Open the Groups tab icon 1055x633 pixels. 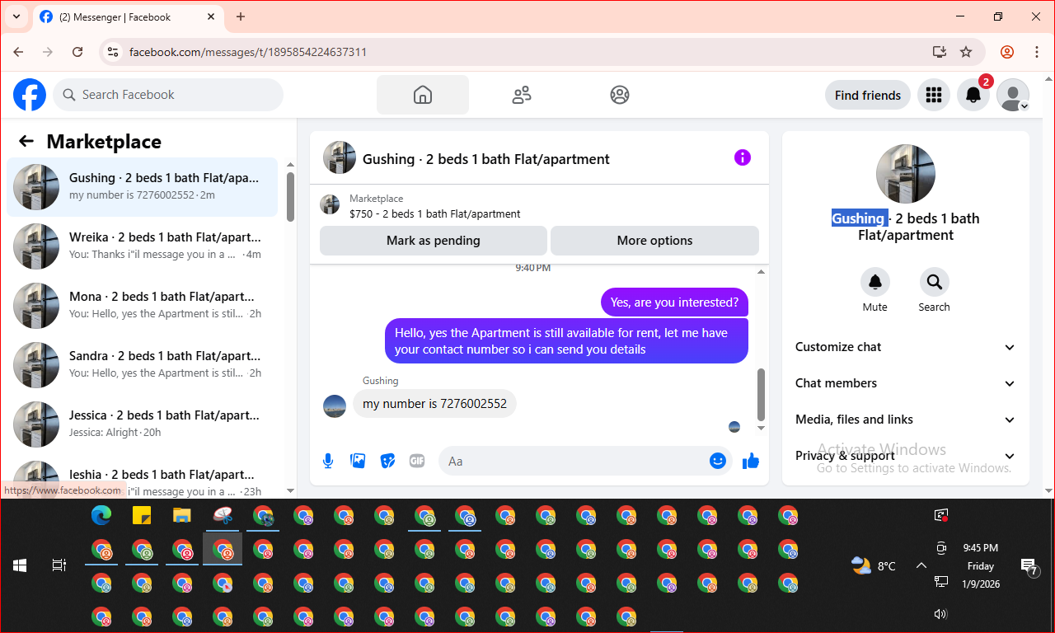[x=620, y=95]
